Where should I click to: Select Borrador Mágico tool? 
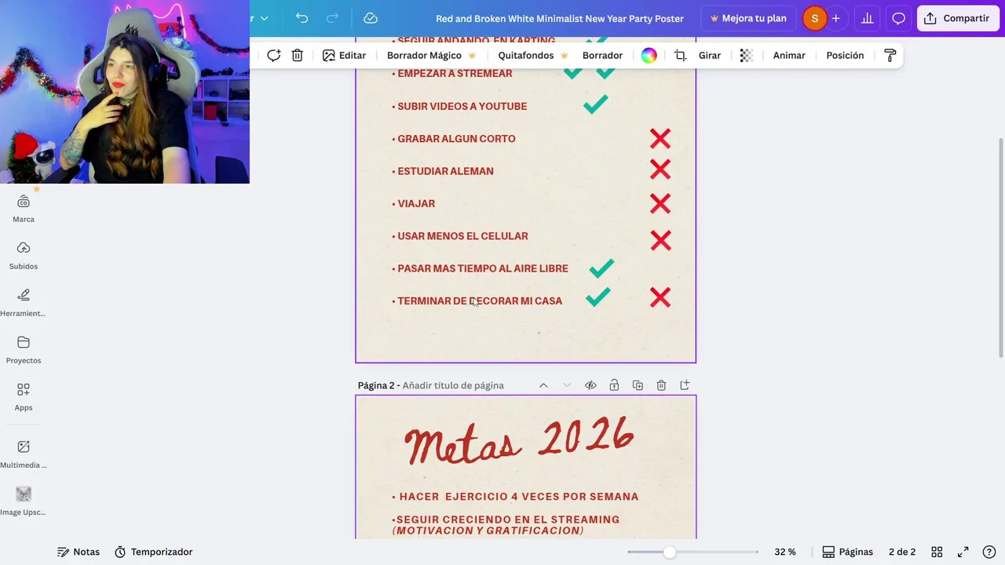pos(432,56)
